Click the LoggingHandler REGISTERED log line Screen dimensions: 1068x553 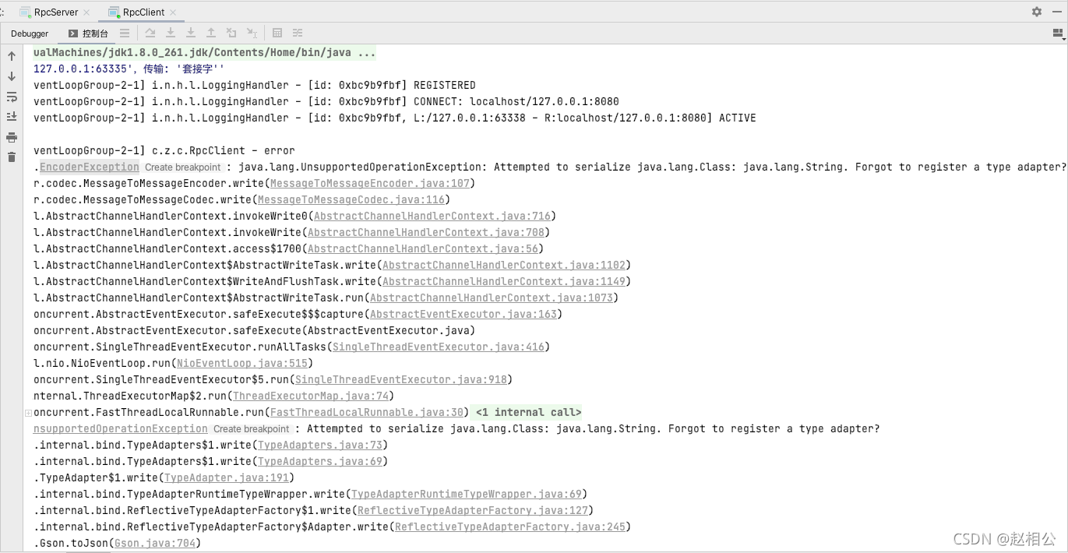click(x=255, y=85)
